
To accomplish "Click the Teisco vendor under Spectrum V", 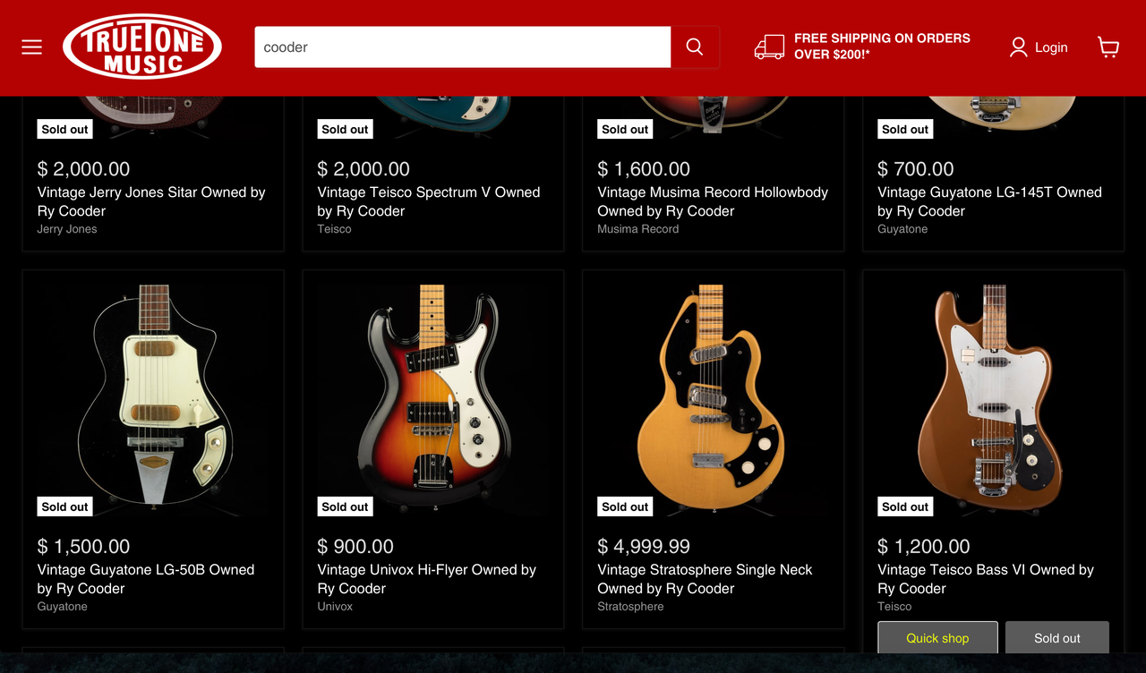I will [335, 229].
